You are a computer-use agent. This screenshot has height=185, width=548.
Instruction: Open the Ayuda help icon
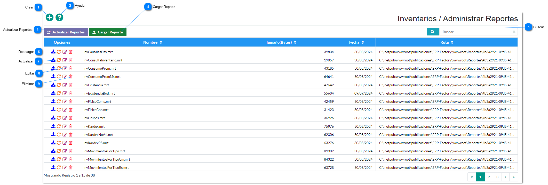click(x=59, y=17)
